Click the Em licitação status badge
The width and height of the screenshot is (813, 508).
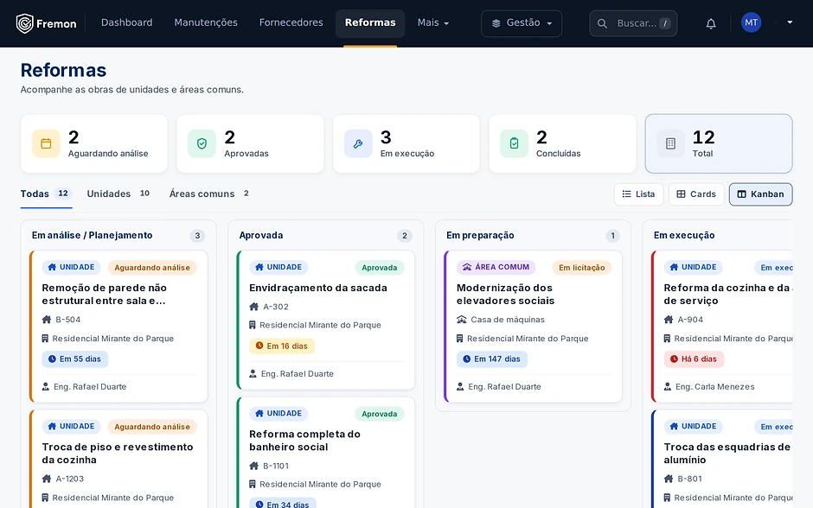click(582, 267)
